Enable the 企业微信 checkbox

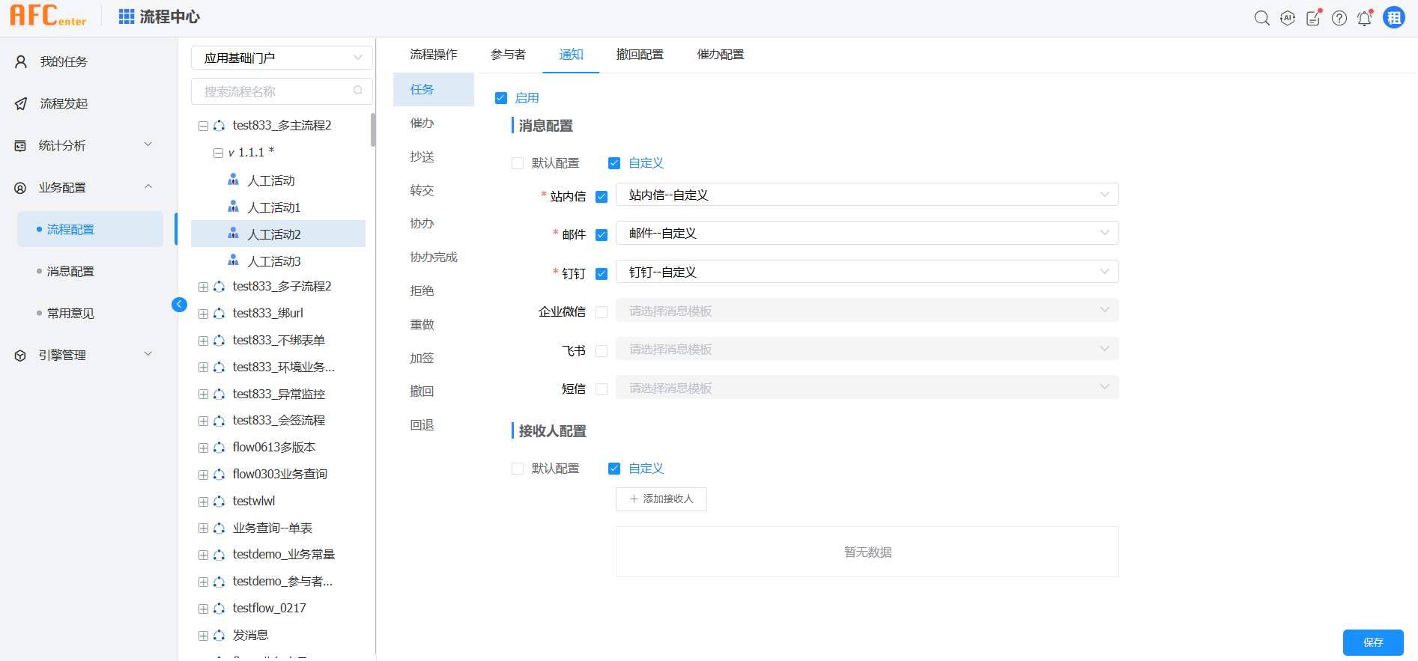click(x=602, y=312)
